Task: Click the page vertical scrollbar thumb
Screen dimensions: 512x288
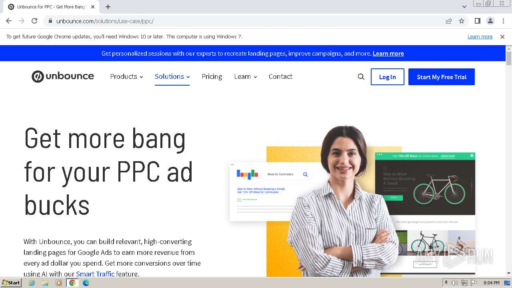Action: coord(509,58)
